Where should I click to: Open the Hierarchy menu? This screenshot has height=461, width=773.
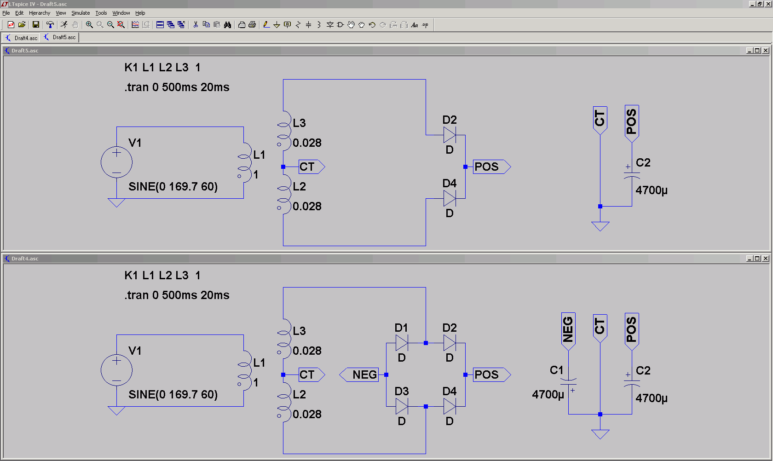click(40, 13)
